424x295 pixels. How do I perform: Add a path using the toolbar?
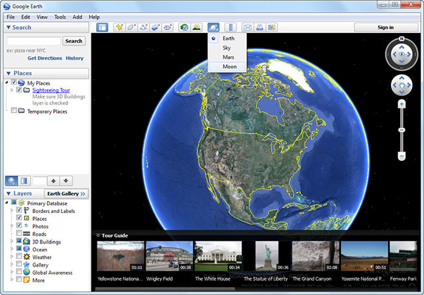[144, 27]
